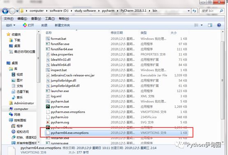Sort by the 类型 column header
This screenshot has height=155, width=228.
click(144, 33)
